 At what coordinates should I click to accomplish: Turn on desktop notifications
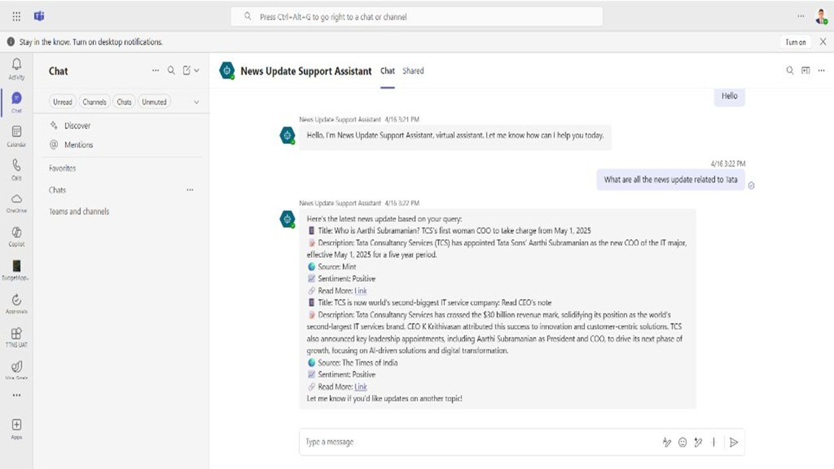click(x=796, y=42)
